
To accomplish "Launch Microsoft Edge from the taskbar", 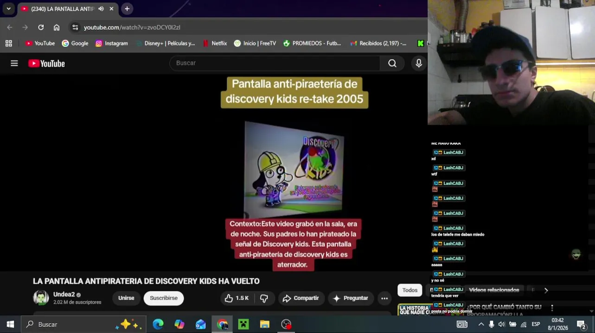I will click(158, 324).
